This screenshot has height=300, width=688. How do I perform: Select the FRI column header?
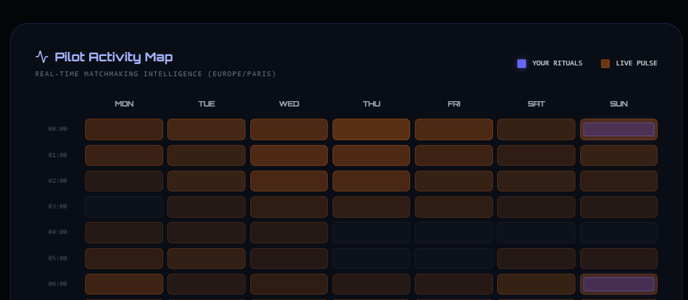tap(454, 104)
